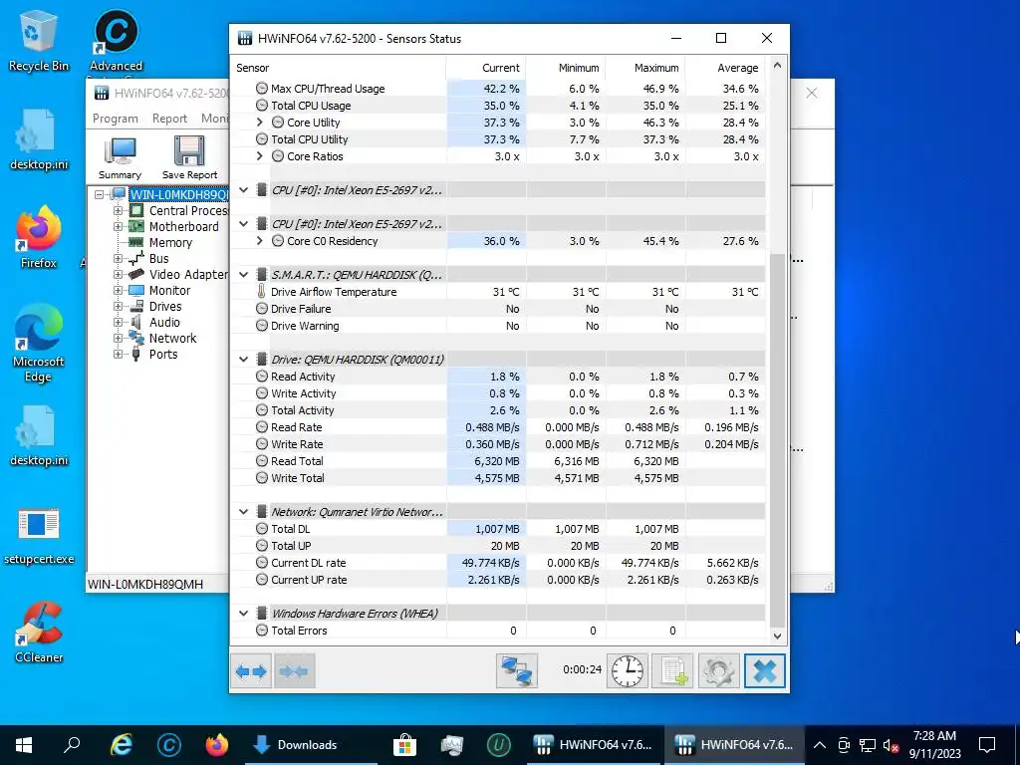Click the Sensor column header
Image resolution: width=1020 pixels, height=765 pixels.
coord(339,68)
